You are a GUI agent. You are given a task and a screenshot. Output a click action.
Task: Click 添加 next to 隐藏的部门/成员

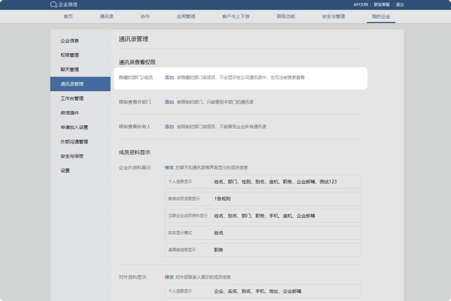tap(169, 78)
